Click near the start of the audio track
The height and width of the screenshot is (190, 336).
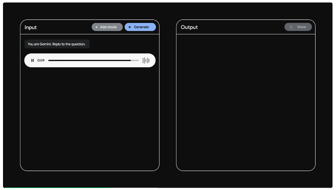pos(50,60)
